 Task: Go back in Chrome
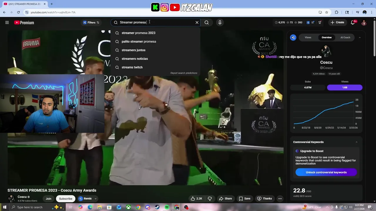[x=4, y=12]
